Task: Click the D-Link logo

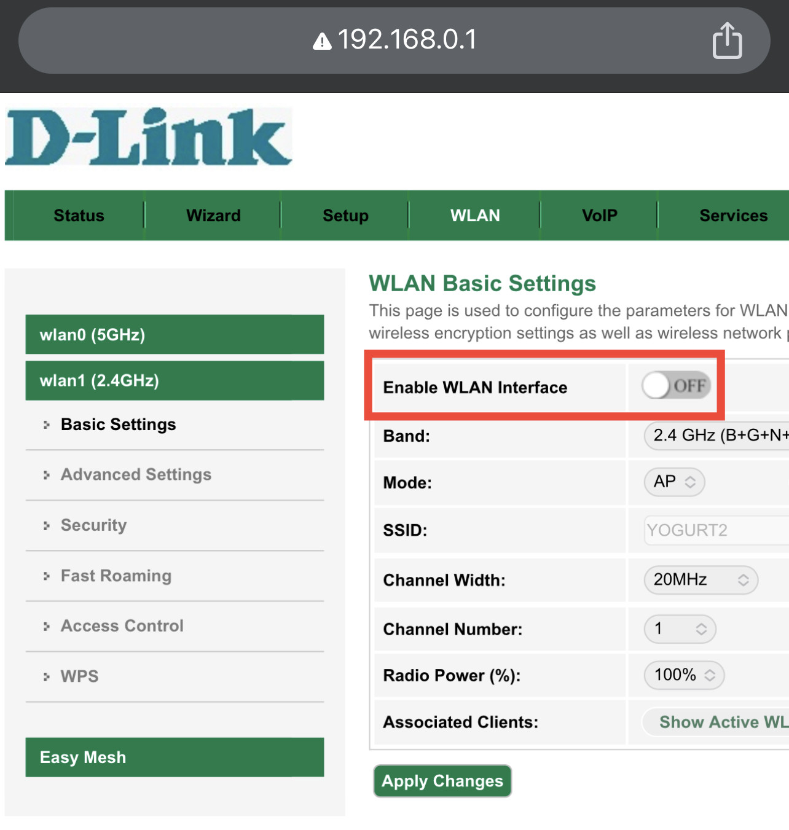Action: click(149, 136)
